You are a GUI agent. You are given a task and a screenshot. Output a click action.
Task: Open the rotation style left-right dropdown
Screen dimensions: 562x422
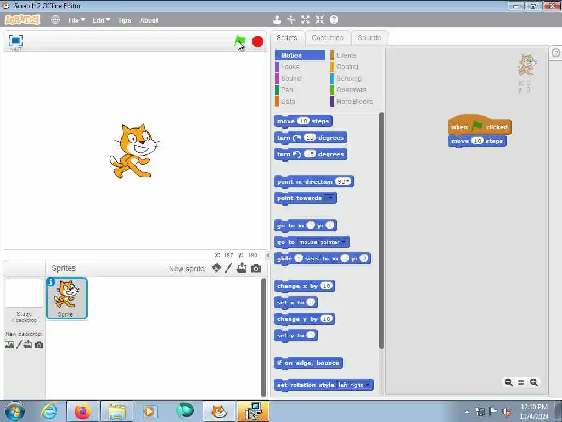coord(367,385)
